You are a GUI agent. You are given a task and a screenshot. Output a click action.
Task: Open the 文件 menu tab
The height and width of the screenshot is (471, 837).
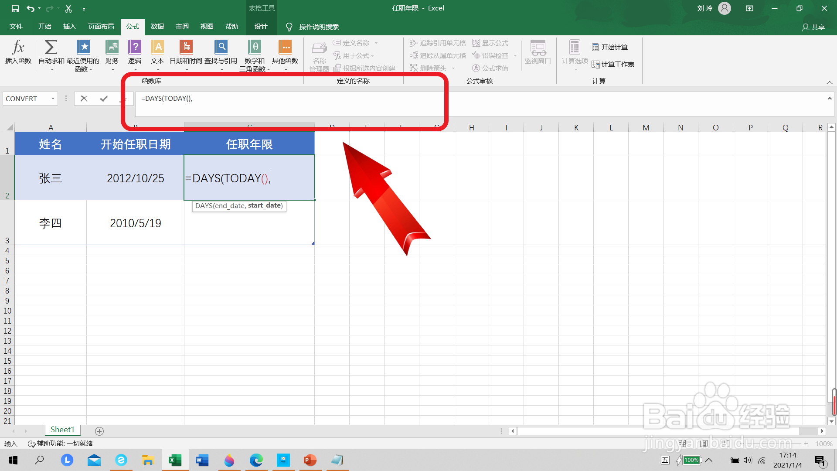(16, 27)
